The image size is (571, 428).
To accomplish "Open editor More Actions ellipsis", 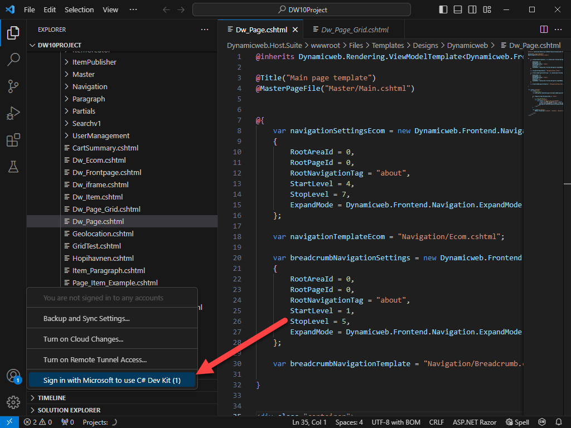I will click(x=558, y=30).
